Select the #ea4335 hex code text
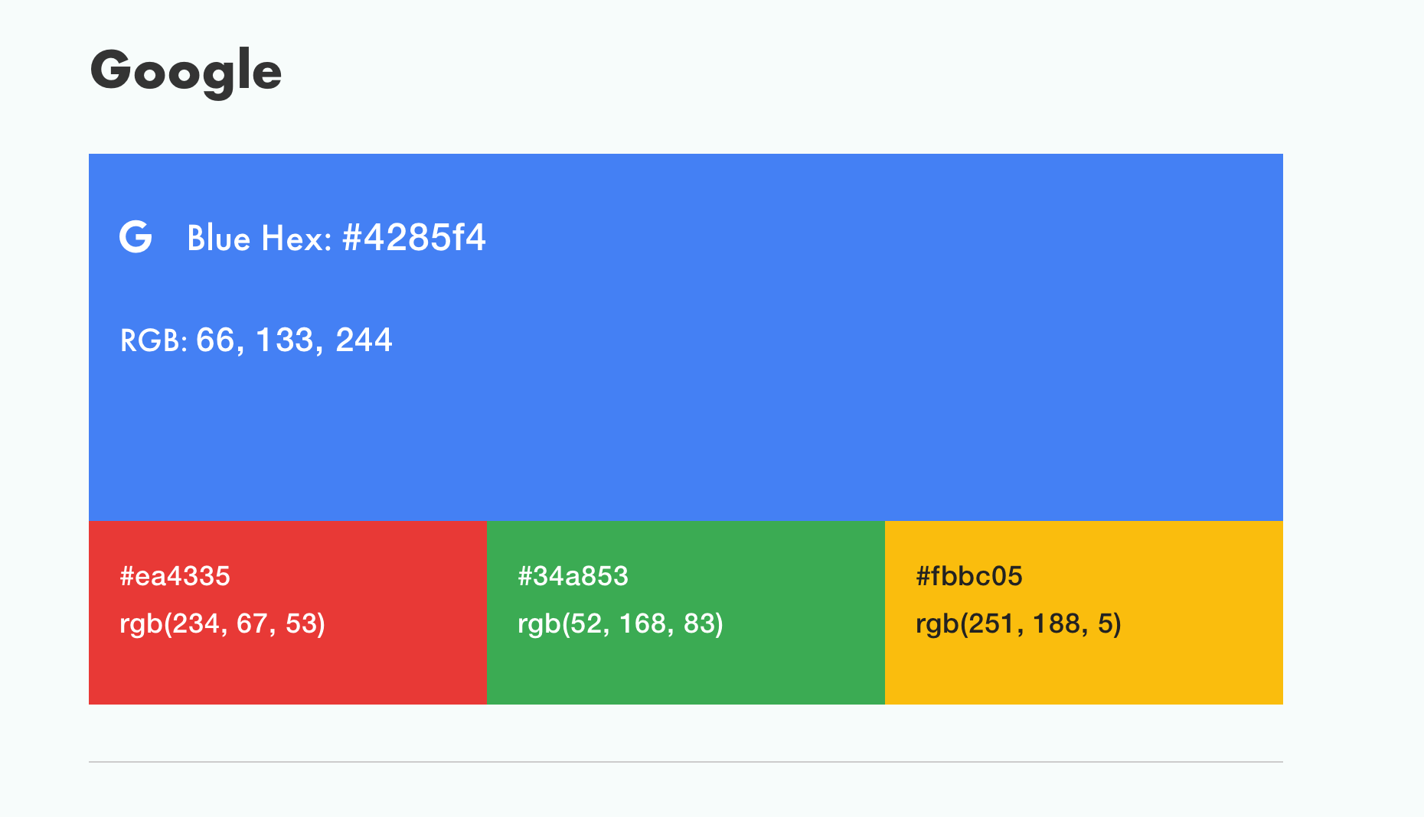This screenshot has height=817, width=1424. pyautogui.click(x=175, y=576)
